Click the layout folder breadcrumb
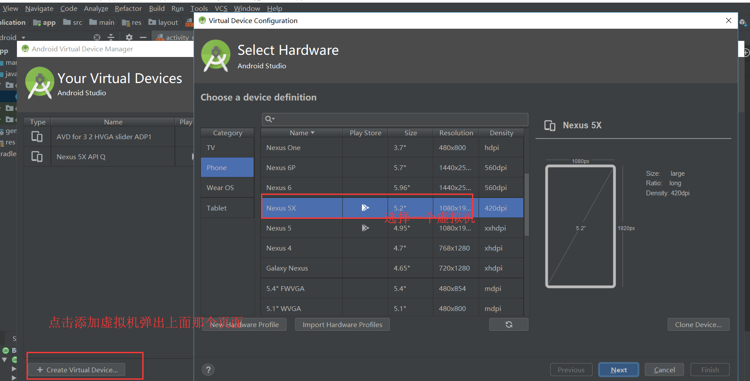The height and width of the screenshot is (381, 750). click(163, 23)
